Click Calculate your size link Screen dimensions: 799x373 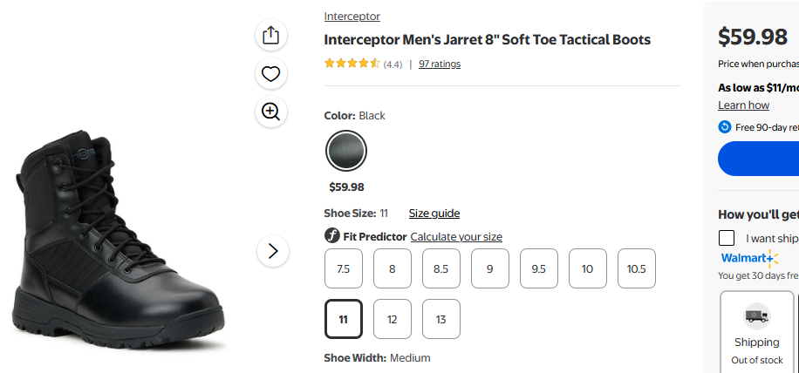pyautogui.click(x=456, y=237)
